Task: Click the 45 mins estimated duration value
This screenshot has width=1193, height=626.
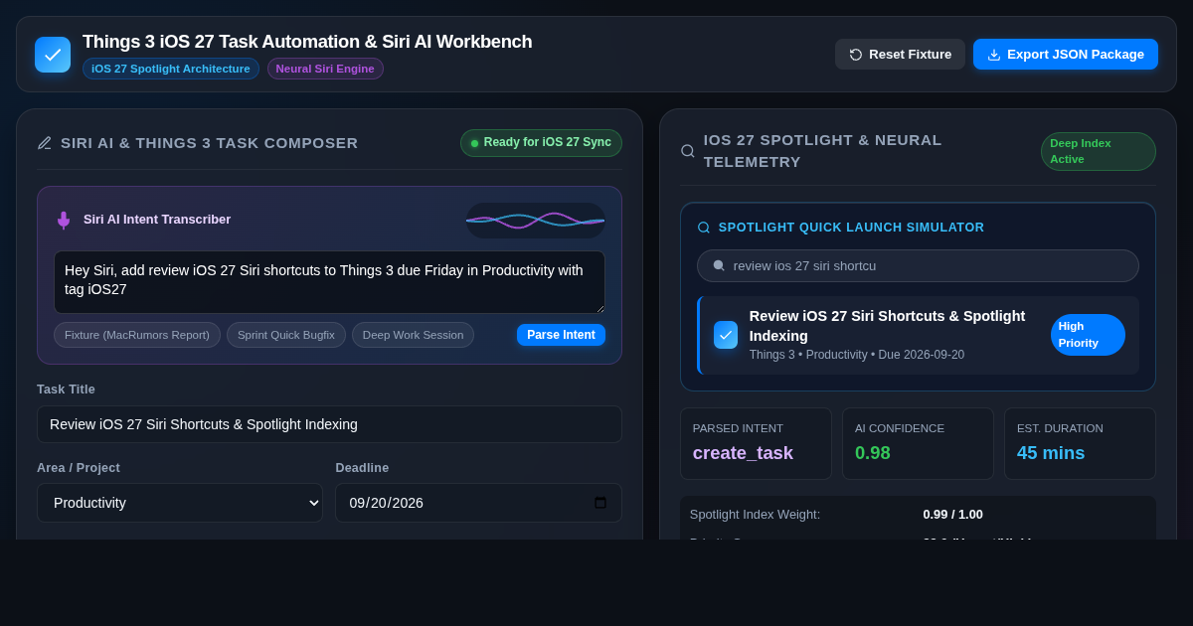Action: coord(1051,453)
